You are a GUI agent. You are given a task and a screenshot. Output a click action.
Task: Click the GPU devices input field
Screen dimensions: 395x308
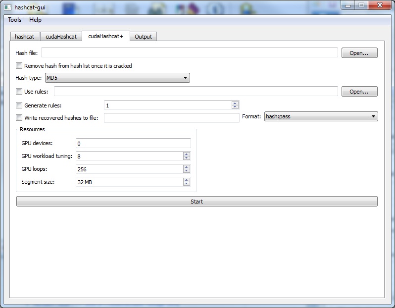click(133, 143)
